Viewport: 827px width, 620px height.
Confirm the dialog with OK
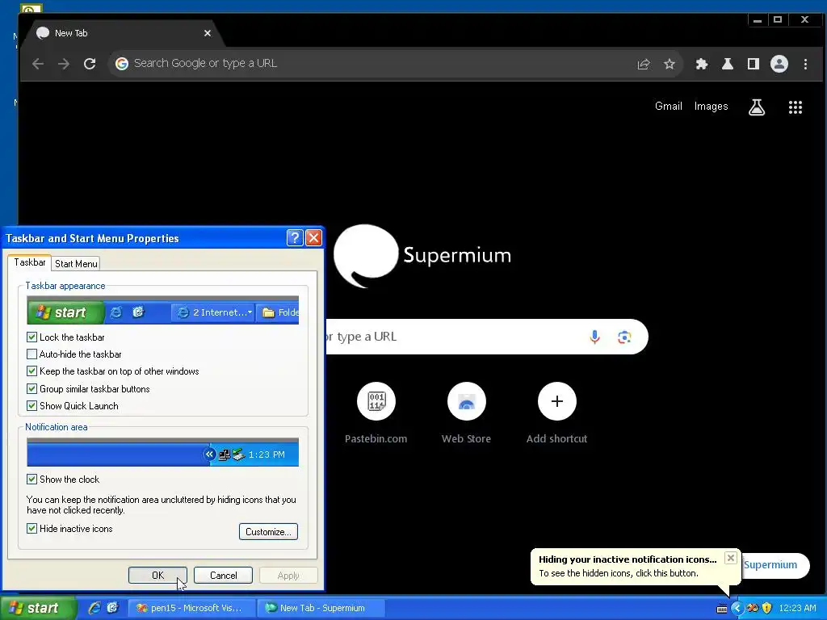pos(157,575)
